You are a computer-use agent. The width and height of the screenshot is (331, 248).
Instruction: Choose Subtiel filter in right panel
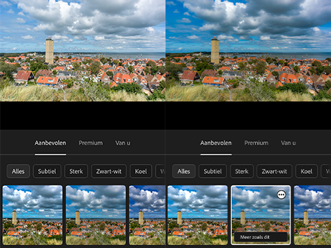pyautogui.click(x=212, y=172)
